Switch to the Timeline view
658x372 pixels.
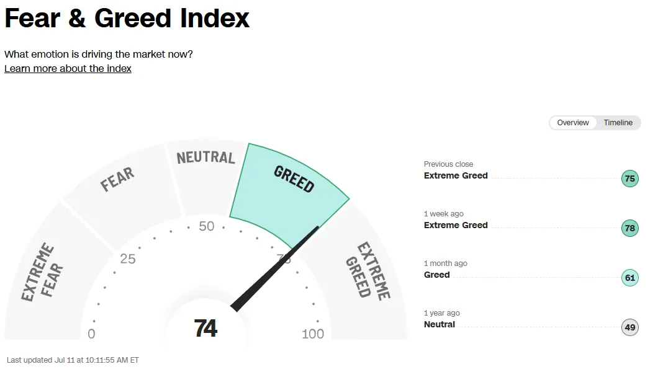coord(618,123)
